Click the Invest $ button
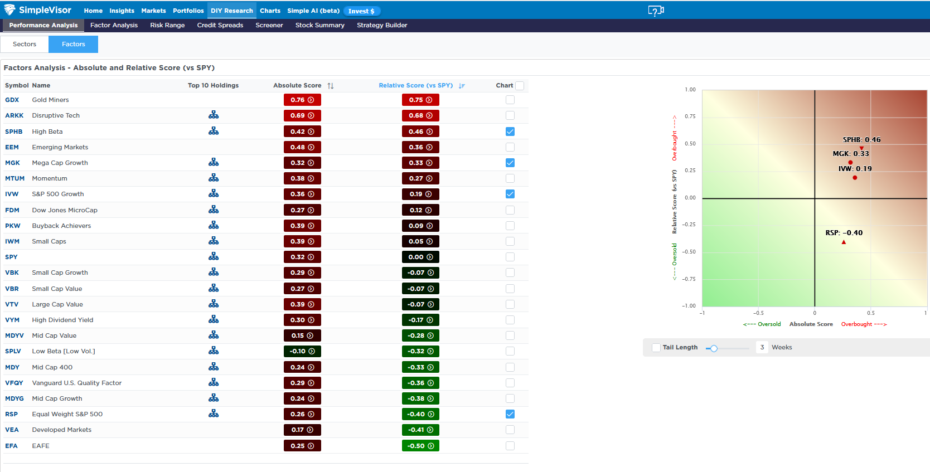930x472 pixels. coord(361,11)
